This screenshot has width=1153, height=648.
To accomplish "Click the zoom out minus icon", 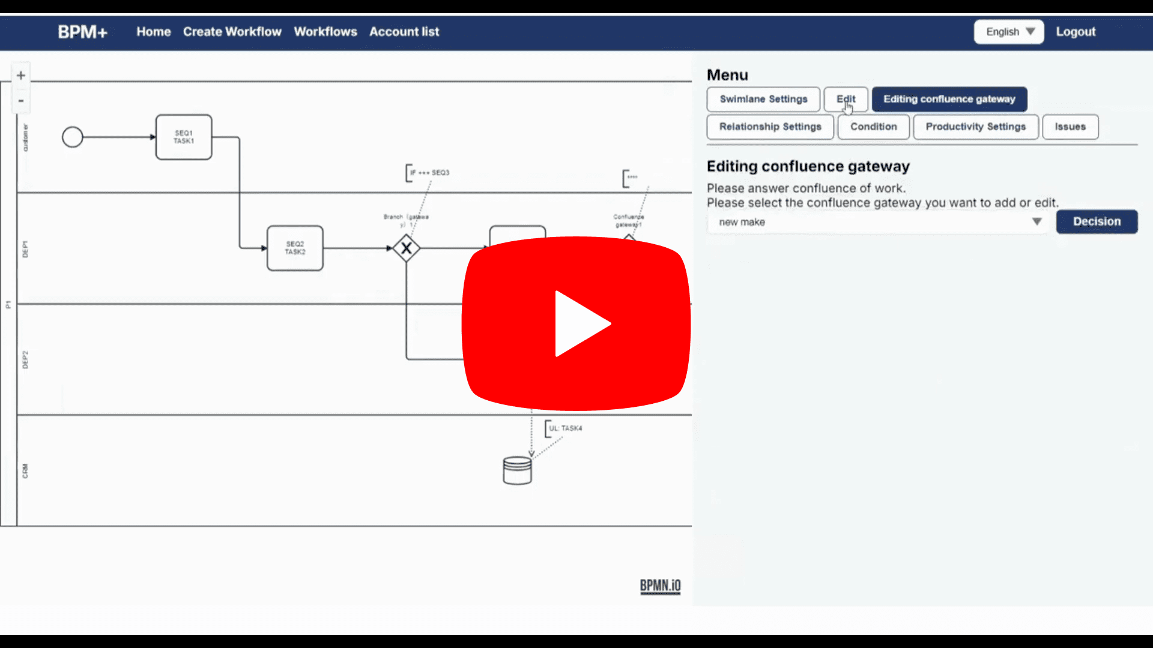I will click(21, 101).
